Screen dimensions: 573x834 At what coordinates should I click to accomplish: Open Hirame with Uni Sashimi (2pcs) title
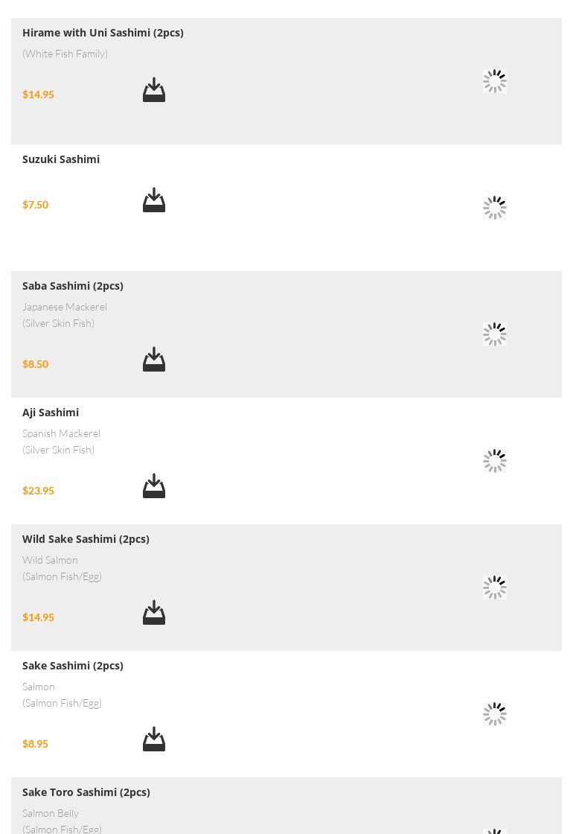(103, 33)
